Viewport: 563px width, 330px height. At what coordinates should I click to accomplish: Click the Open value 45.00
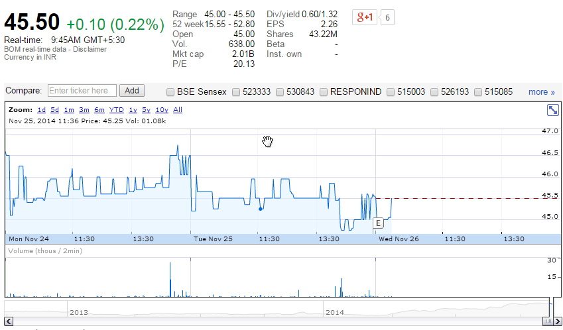(244, 34)
